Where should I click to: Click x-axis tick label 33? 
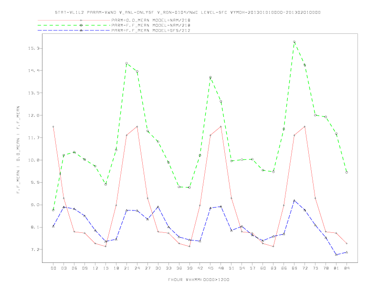168,268
